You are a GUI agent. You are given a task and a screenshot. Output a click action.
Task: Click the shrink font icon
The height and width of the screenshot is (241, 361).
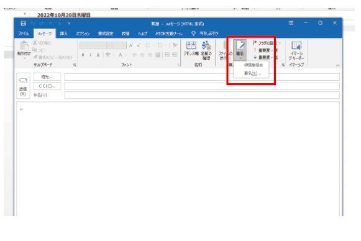pos(139,45)
